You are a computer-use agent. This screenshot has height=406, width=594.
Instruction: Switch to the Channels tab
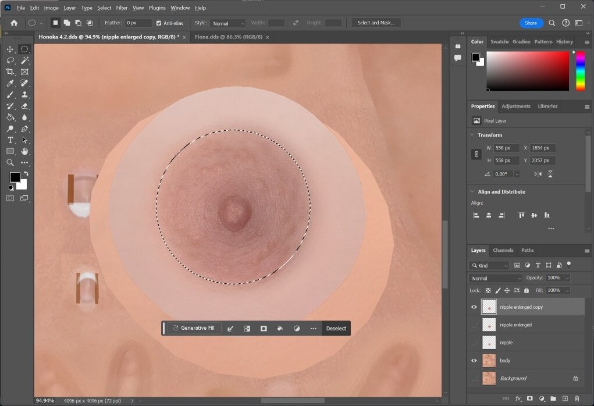[x=503, y=250]
